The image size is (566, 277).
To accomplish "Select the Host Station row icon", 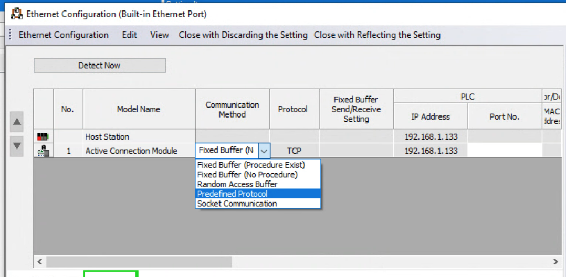I will coord(43,137).
